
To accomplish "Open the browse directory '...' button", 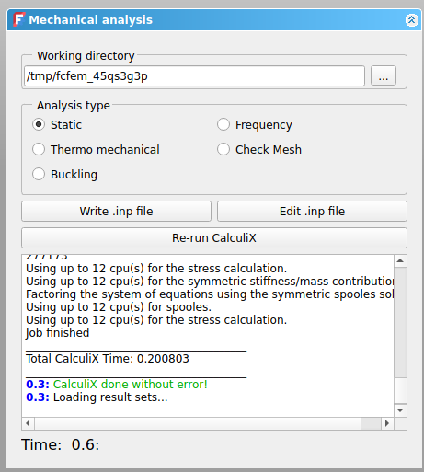I will click(x=384, y=75).
